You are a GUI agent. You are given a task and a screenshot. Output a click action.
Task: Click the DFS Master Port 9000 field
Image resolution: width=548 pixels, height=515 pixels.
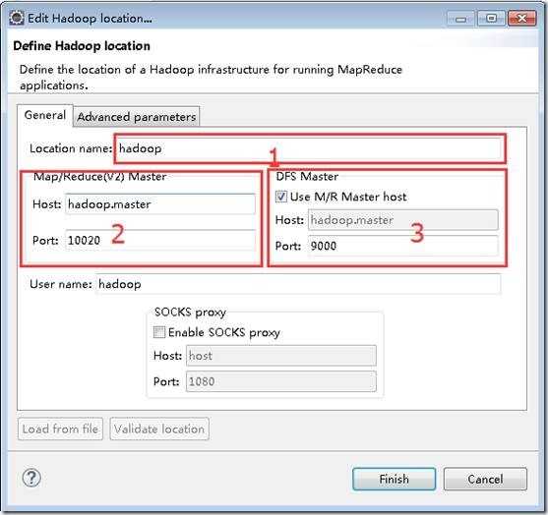click(403, 246)
